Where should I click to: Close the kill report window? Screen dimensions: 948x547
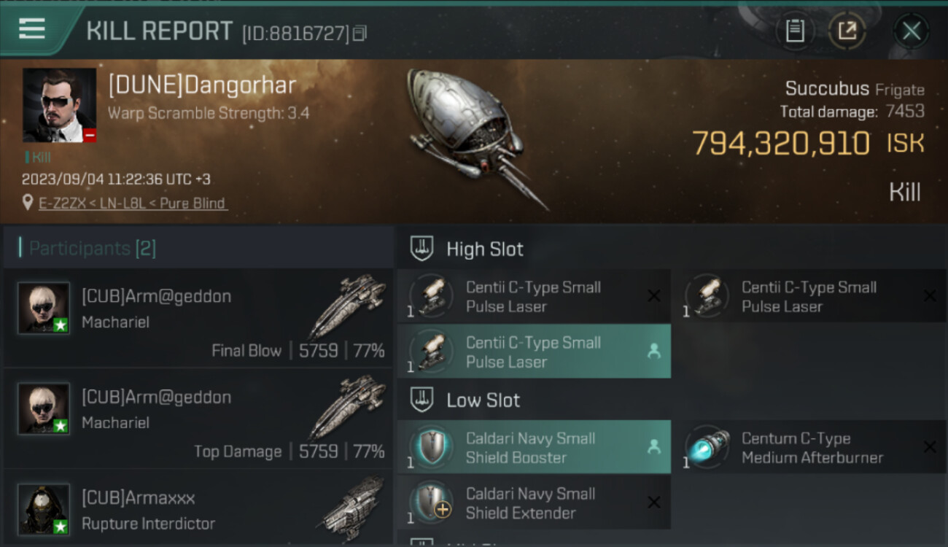click(x=912, y=31)
